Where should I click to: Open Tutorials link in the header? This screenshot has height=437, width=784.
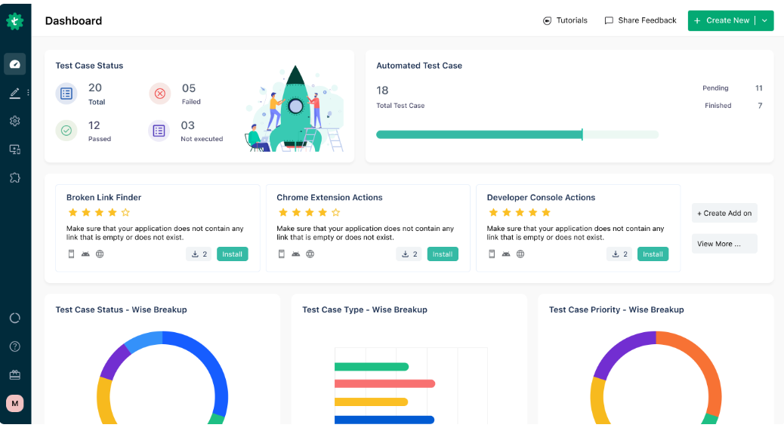coord(565,20)
